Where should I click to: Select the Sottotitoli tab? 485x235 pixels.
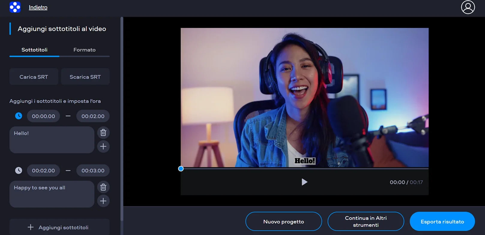(x=35, y=50)
